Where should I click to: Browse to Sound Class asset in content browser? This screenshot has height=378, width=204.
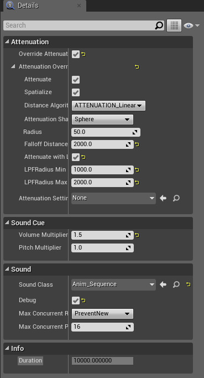(x=176, y=284)
